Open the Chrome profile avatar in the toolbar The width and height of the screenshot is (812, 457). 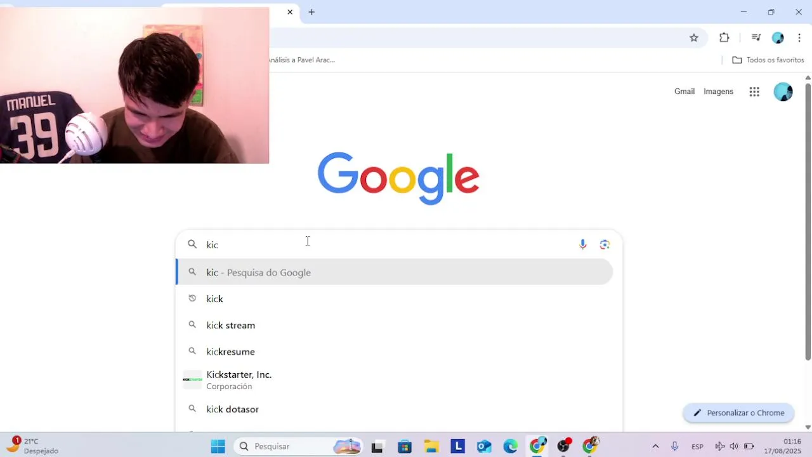point(778,38)
